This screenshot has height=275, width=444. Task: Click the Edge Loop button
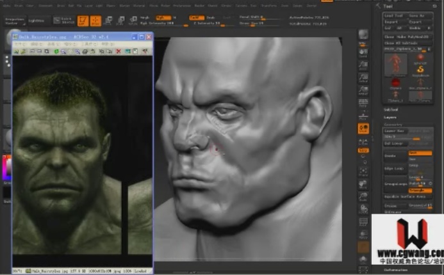coord(395,169)
